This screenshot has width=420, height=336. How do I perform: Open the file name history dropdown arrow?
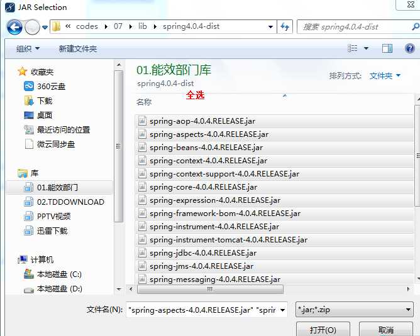tap(282, 310)
